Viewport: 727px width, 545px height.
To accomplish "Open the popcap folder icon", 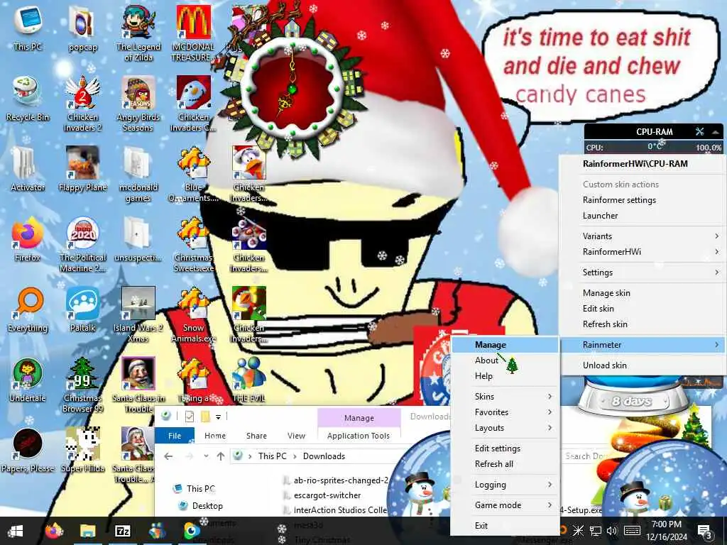I will (82, 28).
